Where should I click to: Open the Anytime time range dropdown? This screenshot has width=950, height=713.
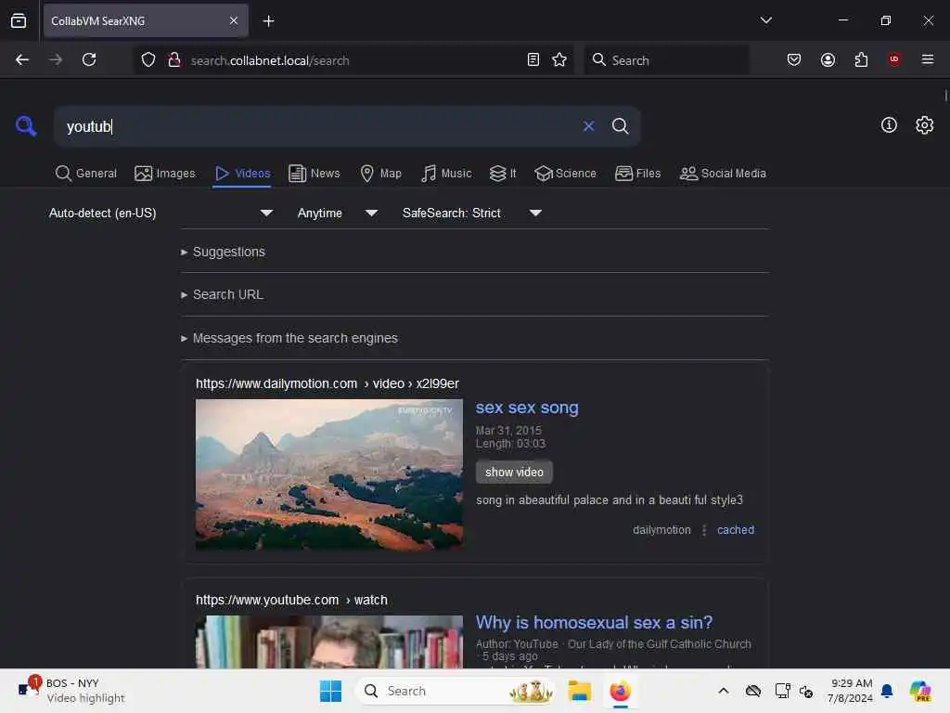click(x=338, y=213)
